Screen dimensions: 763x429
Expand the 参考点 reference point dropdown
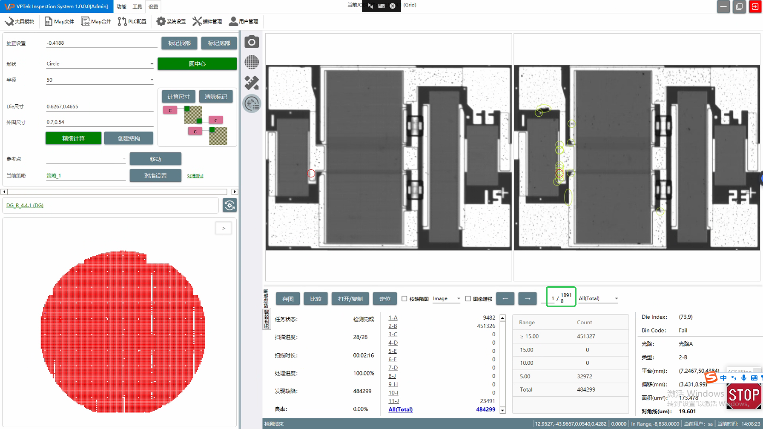click(x=124, y=159)
